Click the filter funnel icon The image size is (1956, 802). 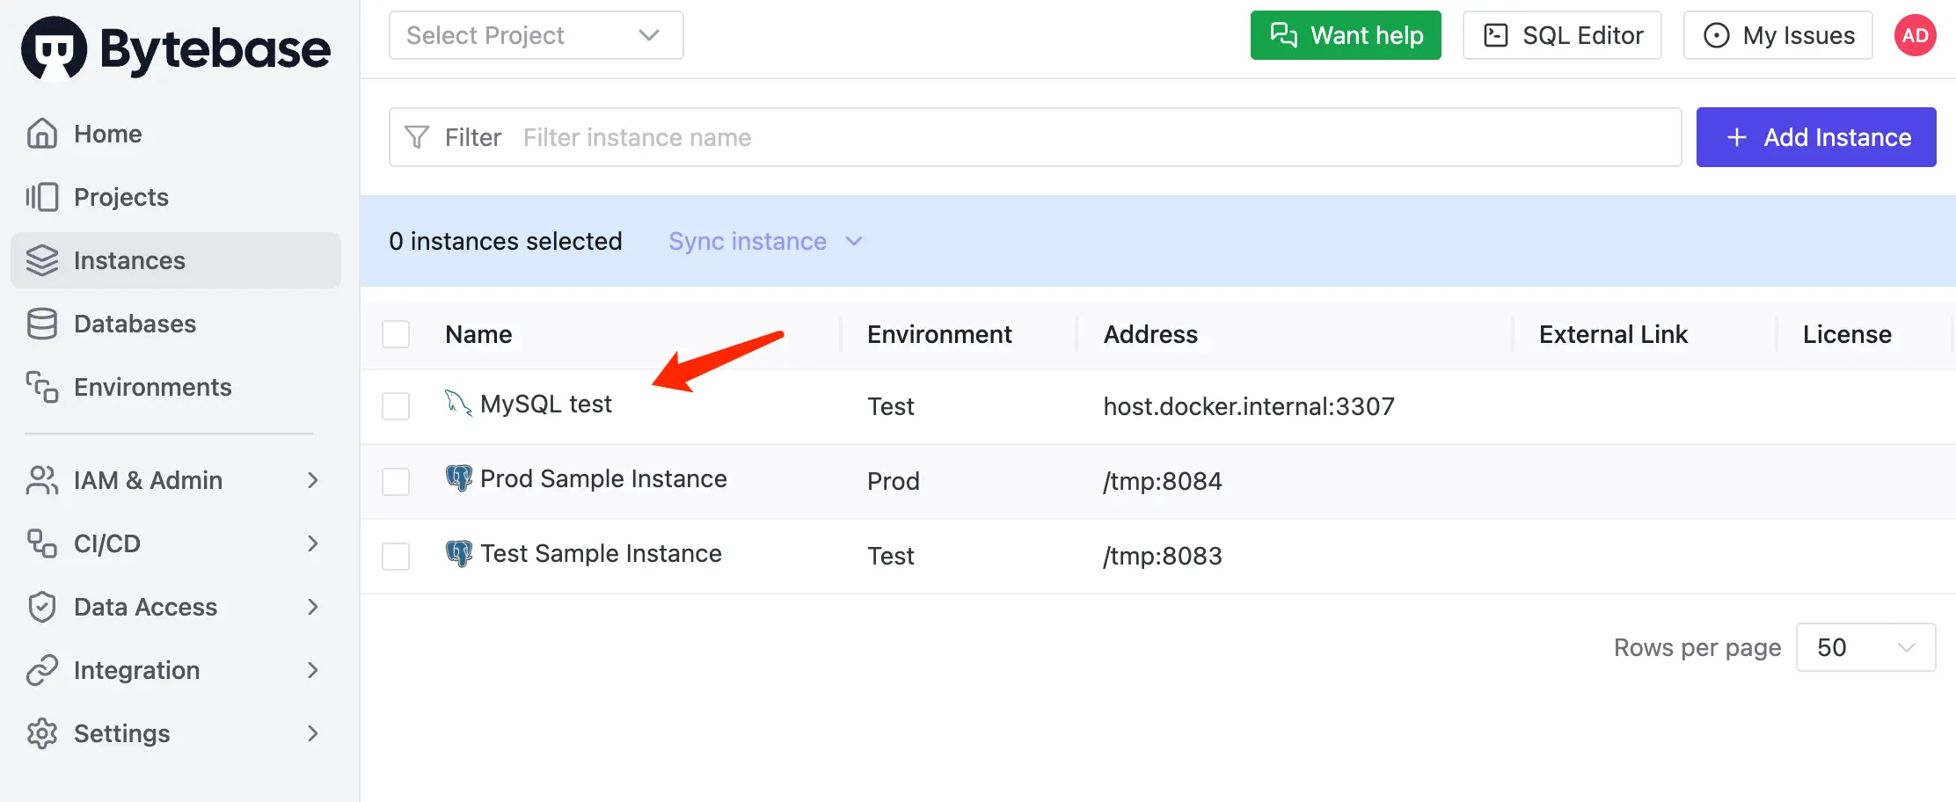417,137
